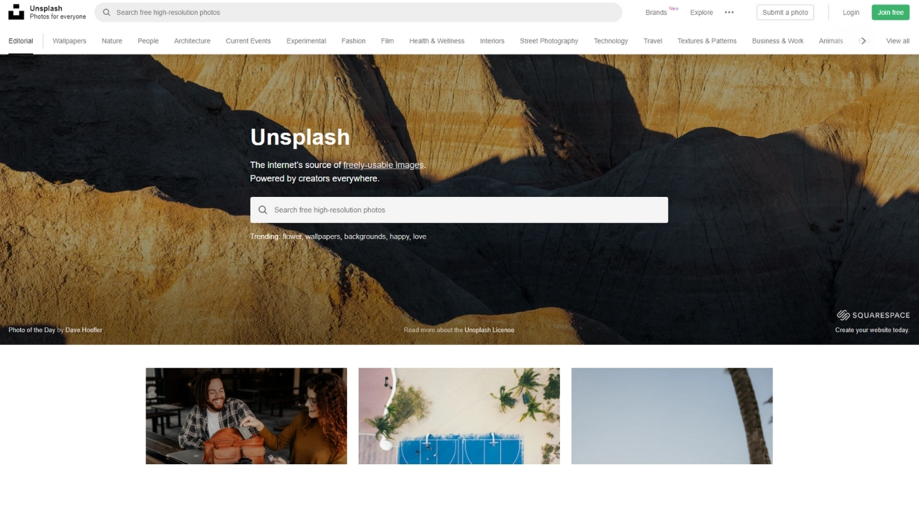919x505 pixels.
Task: Open the Architecture category
Action: coord(192,41)
